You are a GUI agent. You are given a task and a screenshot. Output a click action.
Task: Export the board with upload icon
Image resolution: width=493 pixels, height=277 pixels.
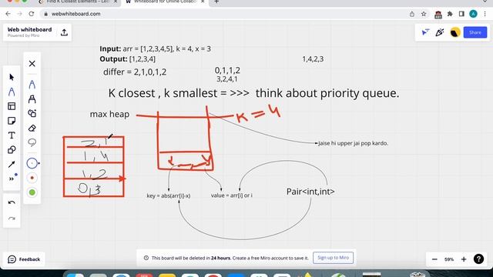pyautogui.click(x=64, y=32)
